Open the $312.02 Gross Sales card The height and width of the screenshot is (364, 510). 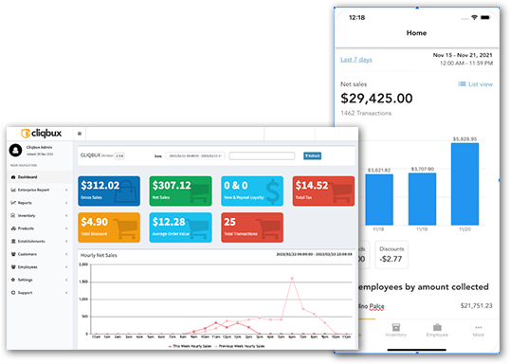pos(109,191)
